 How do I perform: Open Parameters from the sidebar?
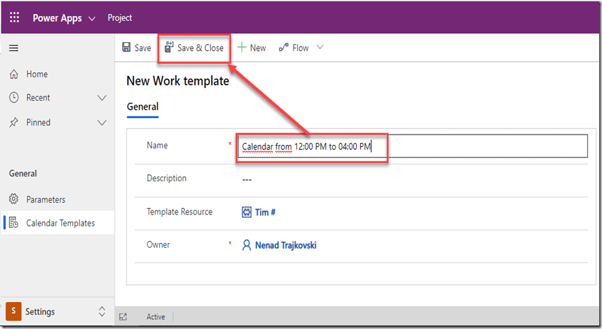[x=45, y=199]
